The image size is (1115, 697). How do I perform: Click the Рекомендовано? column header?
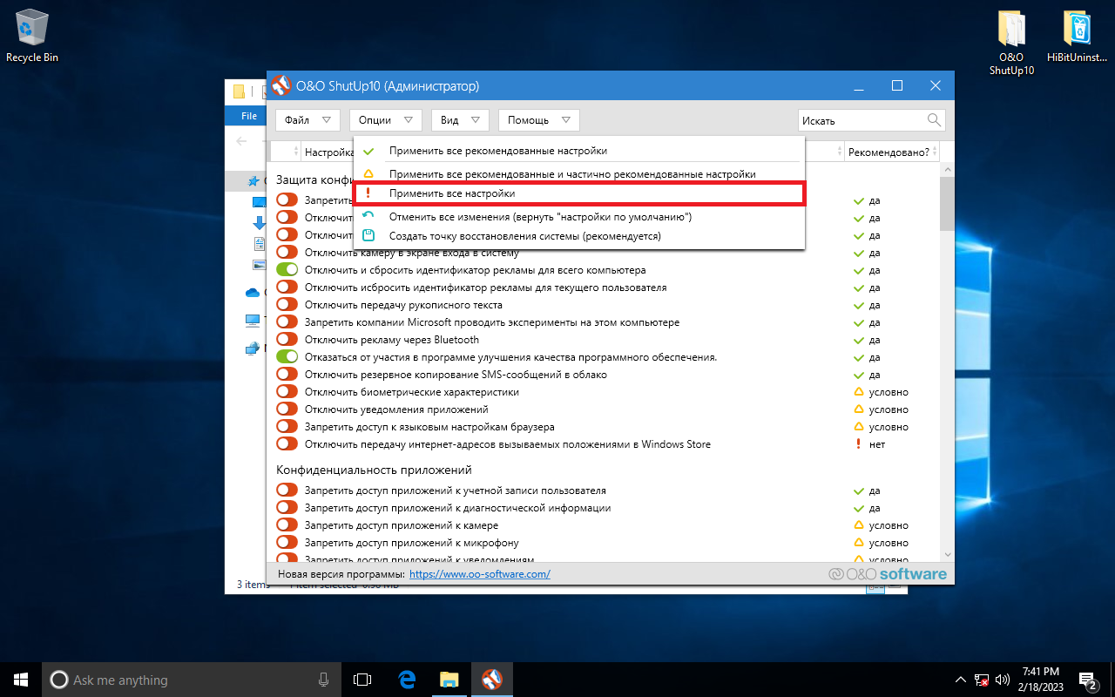(x=892, y=152)
